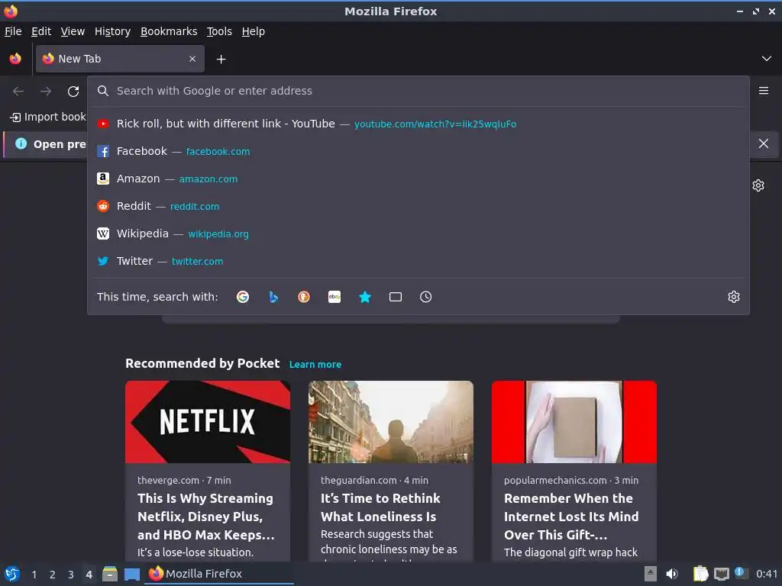782x586 pixels.
Task: Open the desktop start menu icon on the taskbar
Action: [12, 574]
